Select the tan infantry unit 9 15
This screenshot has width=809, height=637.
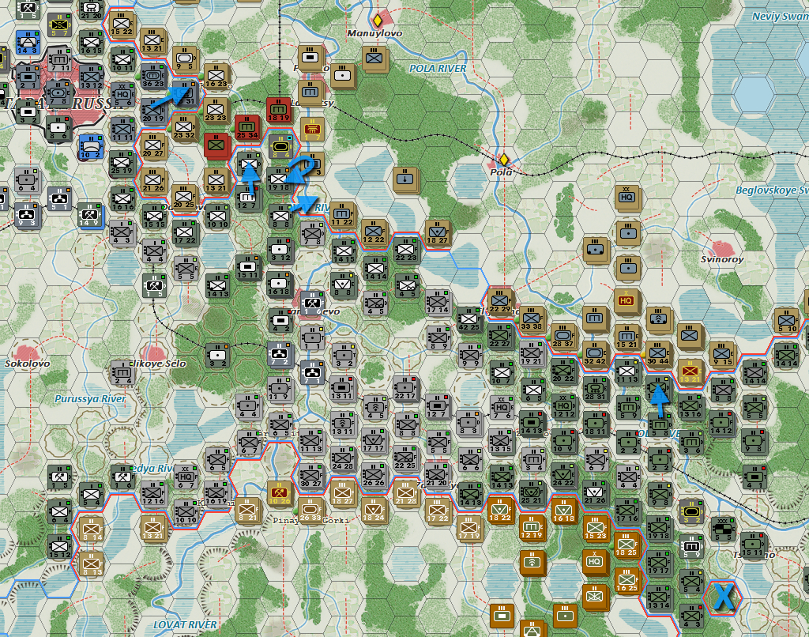pos(721,355)
